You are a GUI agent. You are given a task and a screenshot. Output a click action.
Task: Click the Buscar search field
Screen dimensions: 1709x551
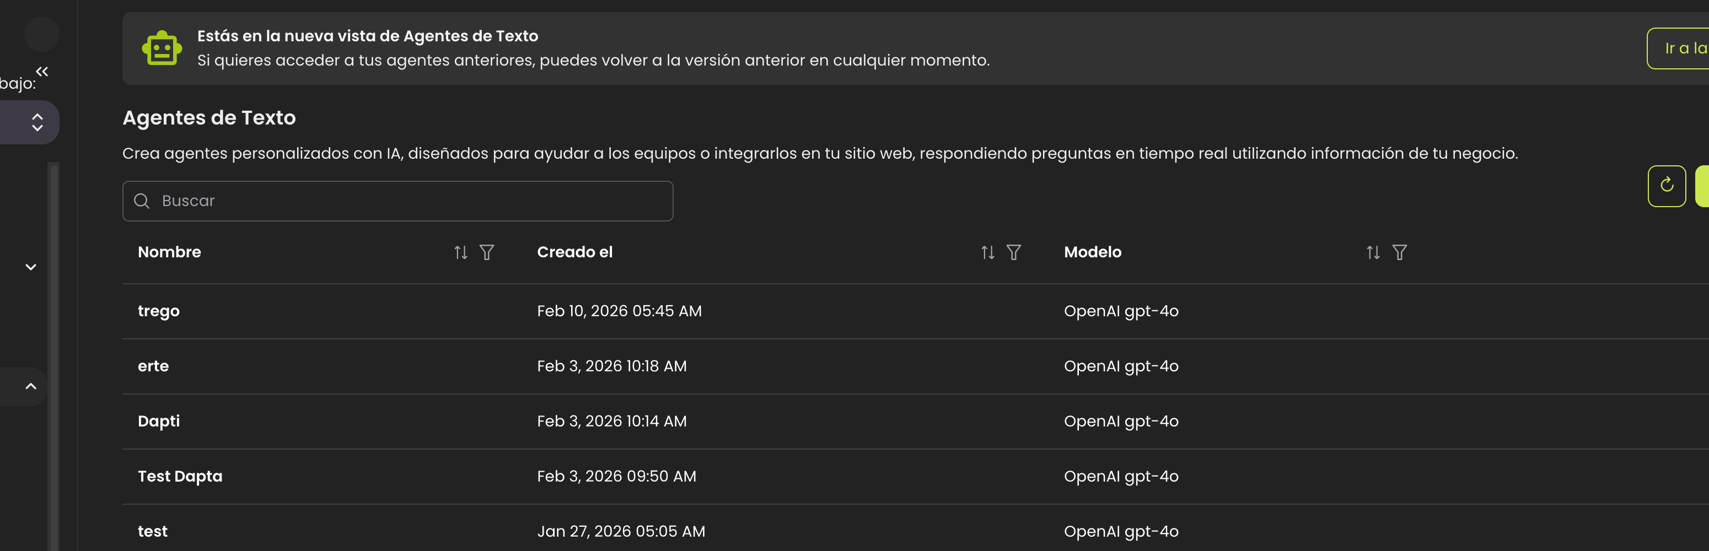coord(398,201)
